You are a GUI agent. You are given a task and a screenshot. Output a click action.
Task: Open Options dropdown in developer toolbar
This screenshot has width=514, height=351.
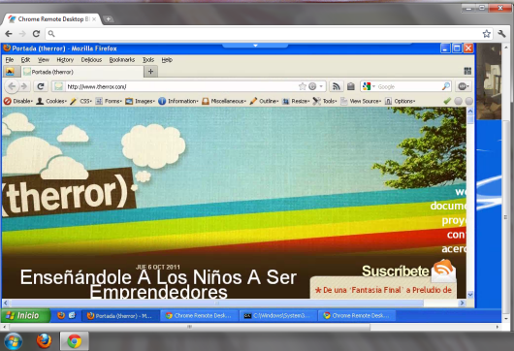(x=400, y=101)
